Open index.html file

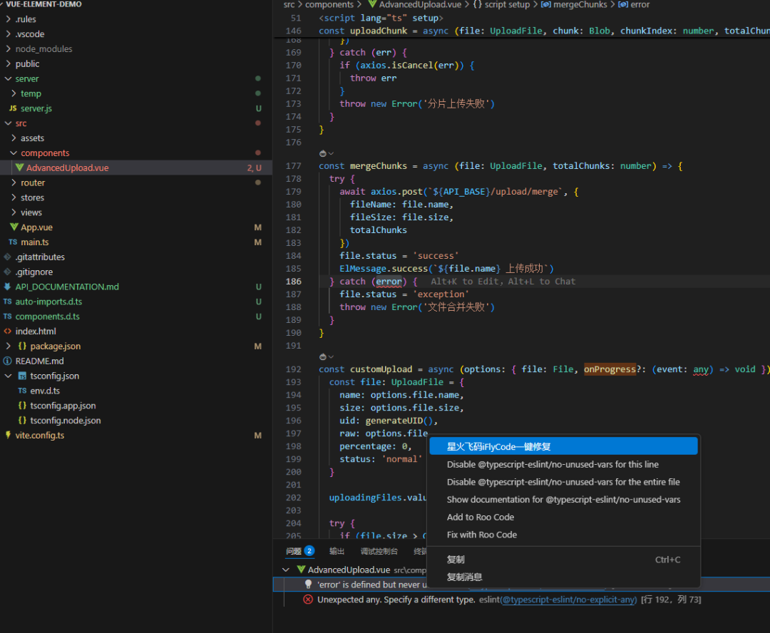tap(36, 331)
